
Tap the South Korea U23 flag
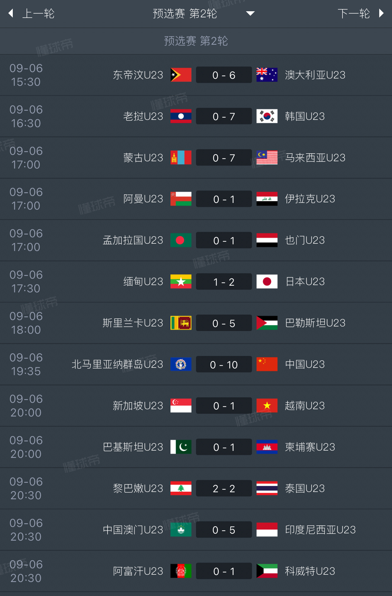click(267, 116)
